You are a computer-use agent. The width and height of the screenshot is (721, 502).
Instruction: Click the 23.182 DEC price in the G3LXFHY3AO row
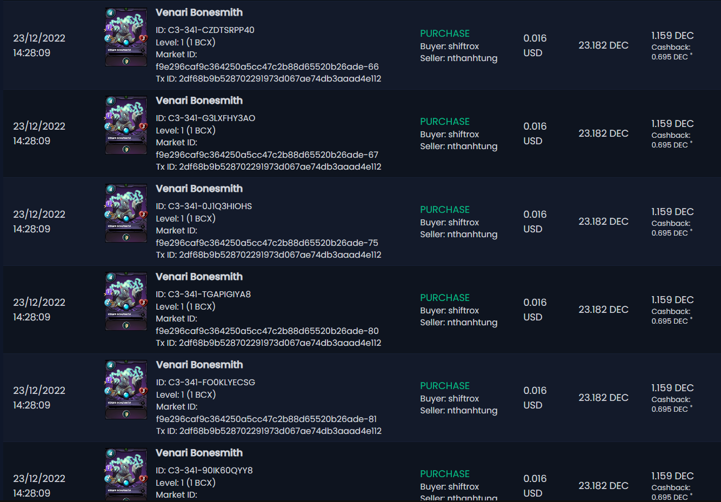pos(603,133)
